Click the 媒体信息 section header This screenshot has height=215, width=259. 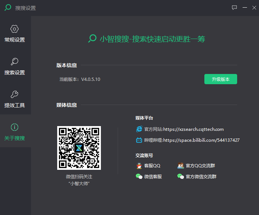(x=67, y=105)
